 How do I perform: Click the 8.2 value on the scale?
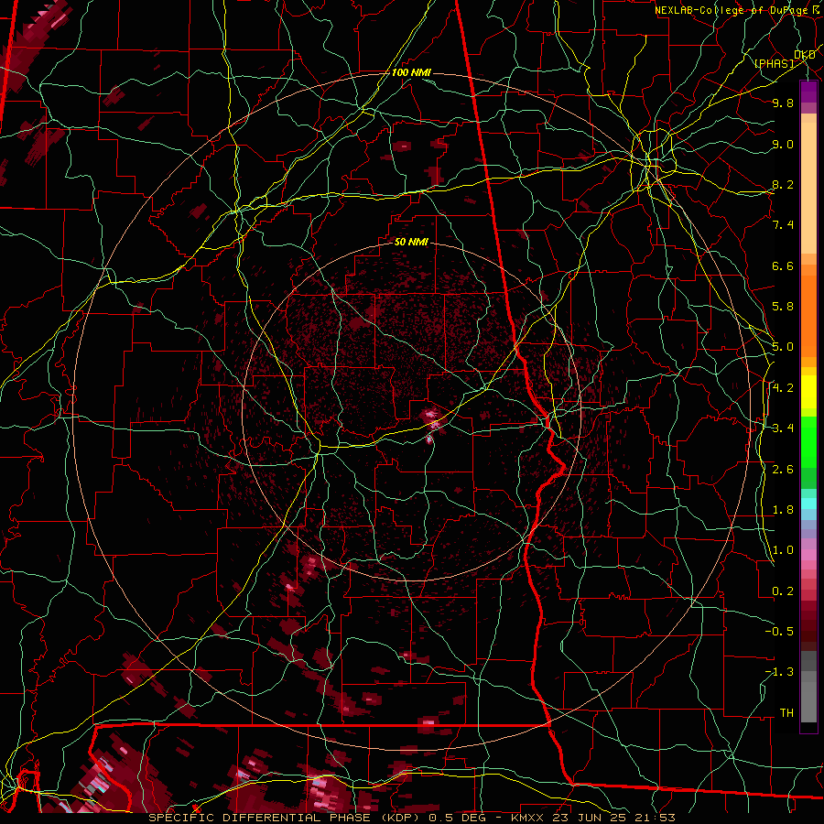click(x=783, y=185)
